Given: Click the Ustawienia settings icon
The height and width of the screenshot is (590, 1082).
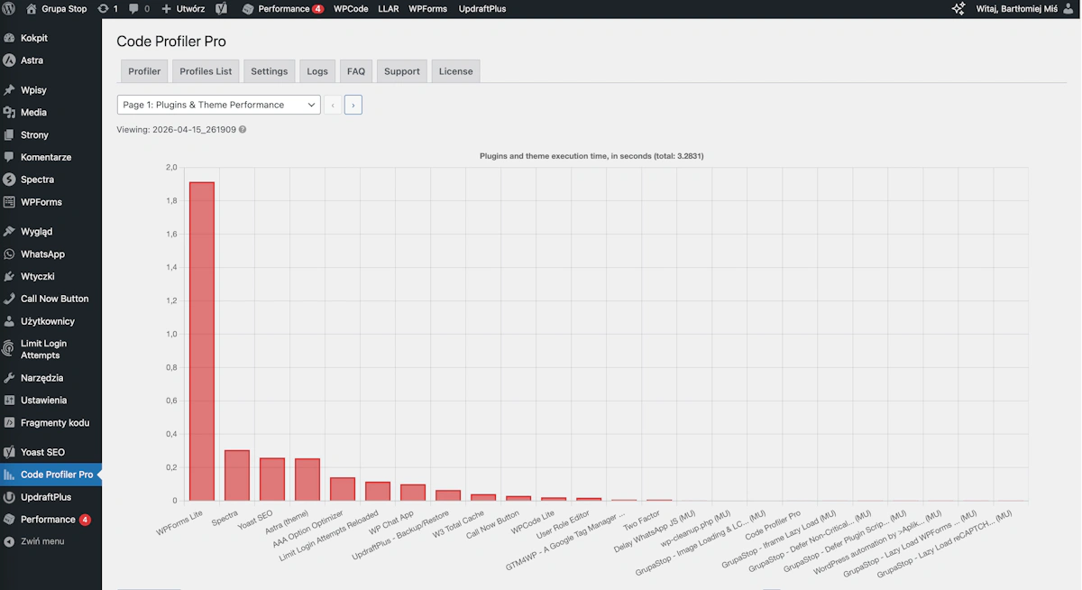Looking at the screenshot, I should 9,401.
